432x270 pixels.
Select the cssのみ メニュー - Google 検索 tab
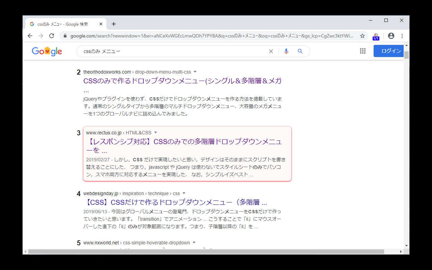point(66,24)
